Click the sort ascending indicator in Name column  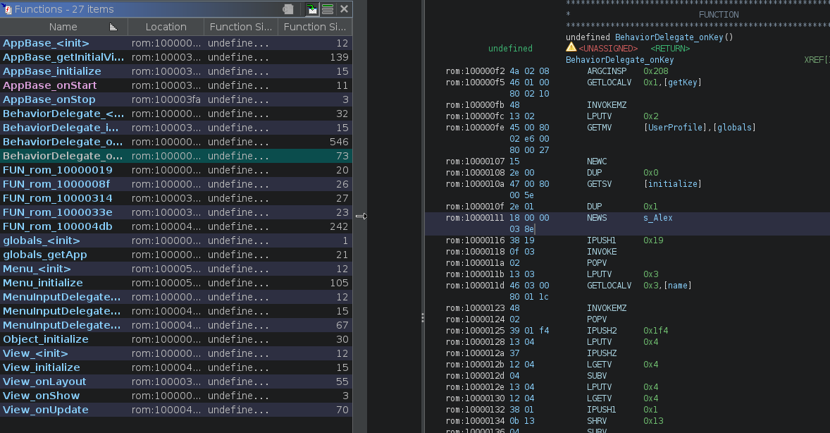click(x=113, y=27)
